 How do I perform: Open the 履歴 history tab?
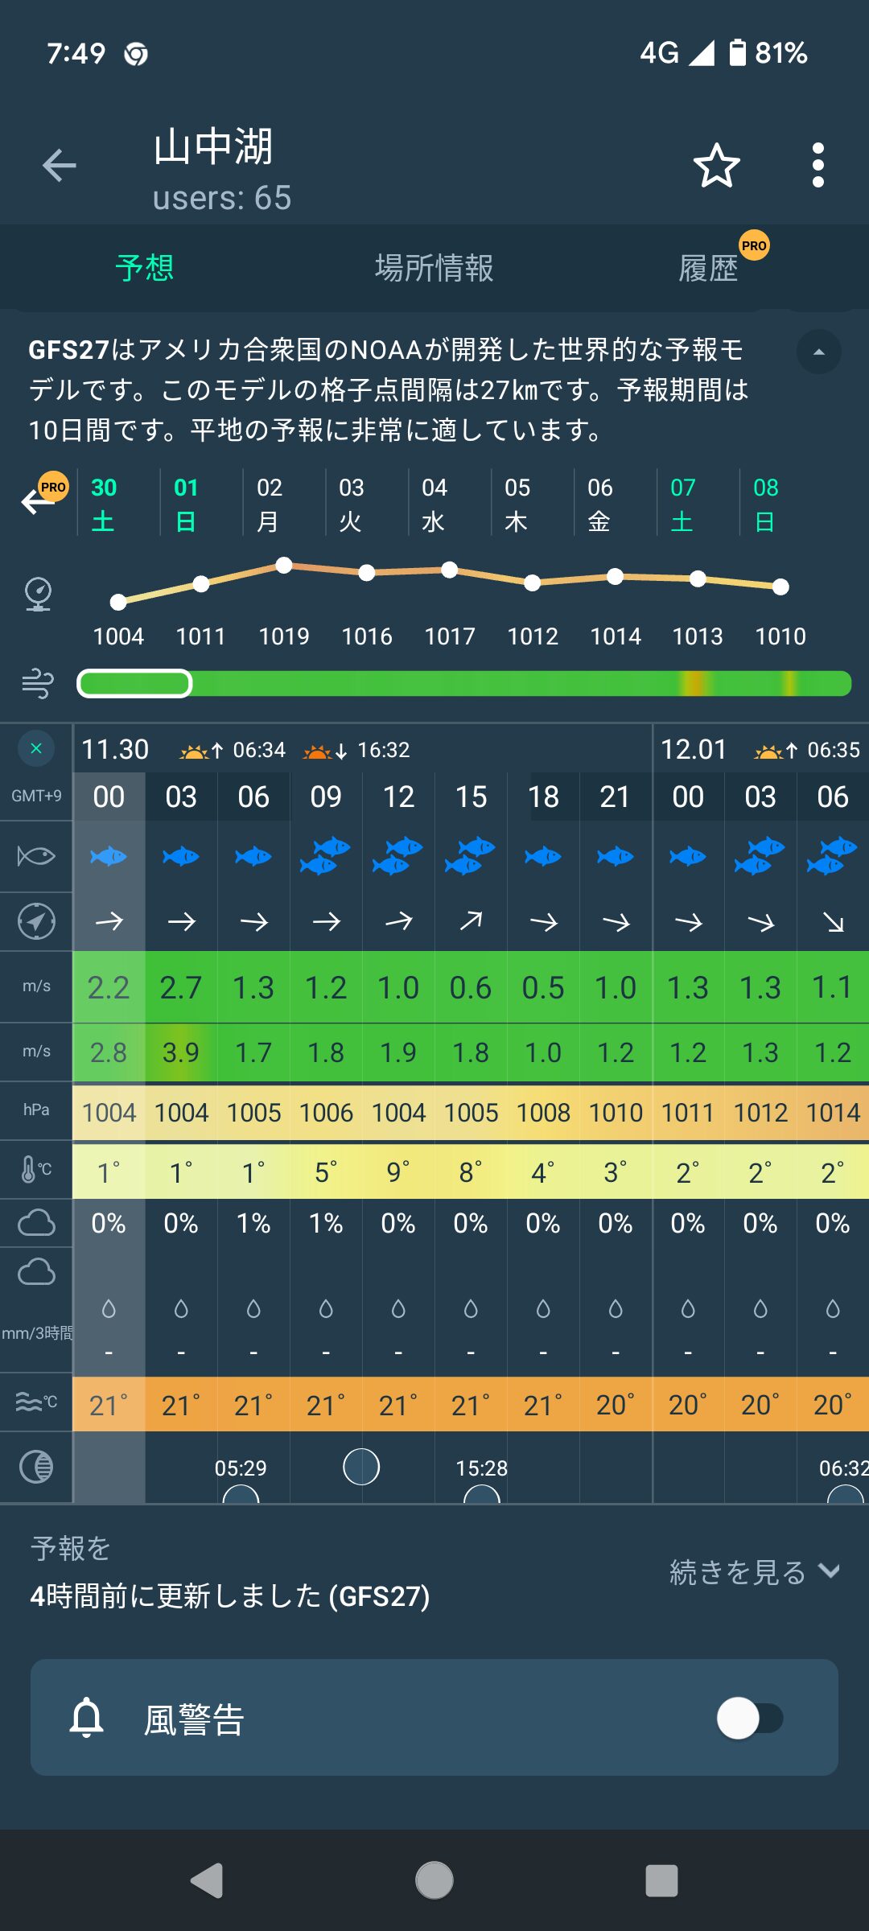[x=708, y=268]
